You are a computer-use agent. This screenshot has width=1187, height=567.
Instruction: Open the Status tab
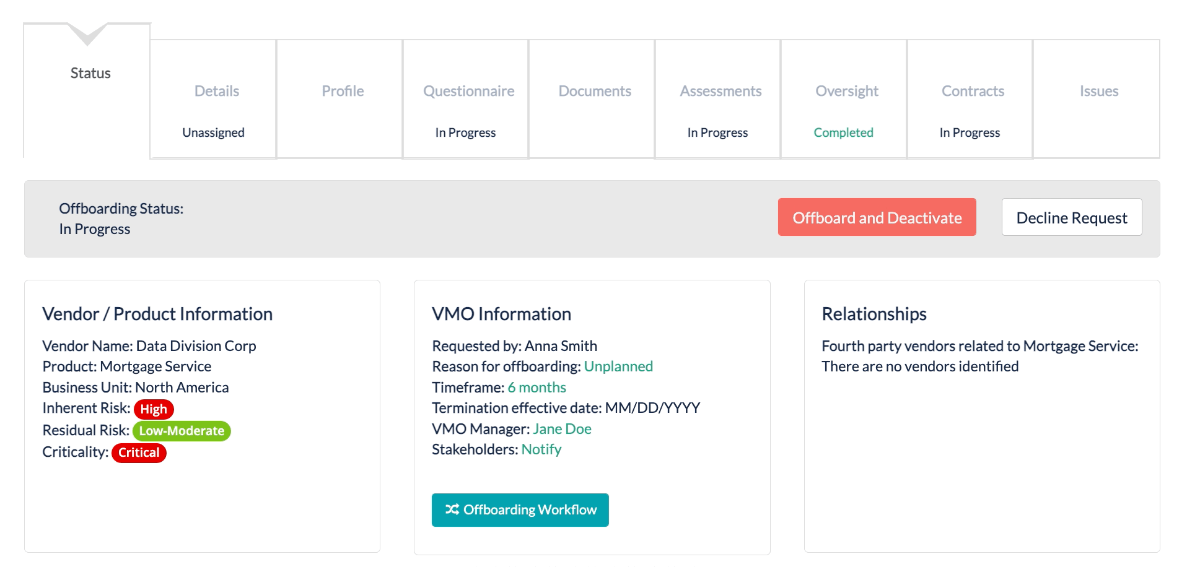point(90,73)
